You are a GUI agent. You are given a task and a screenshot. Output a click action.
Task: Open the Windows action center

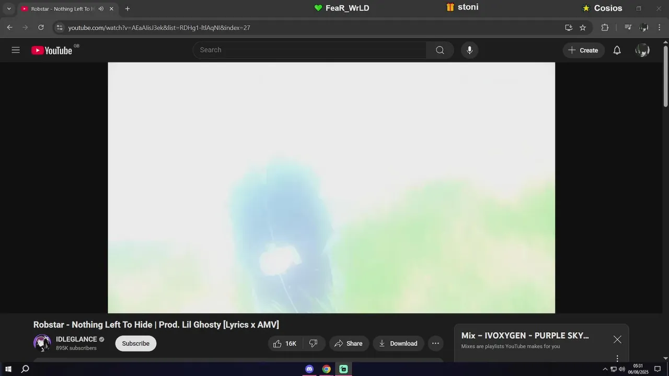point(658,369)
